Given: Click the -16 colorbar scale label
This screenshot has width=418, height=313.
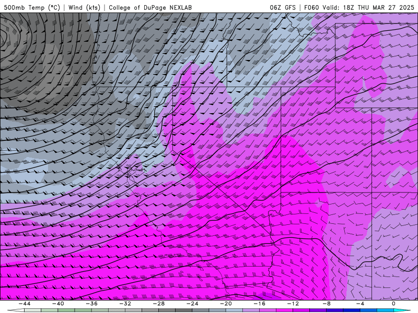Looking at the screenshot, I should pyautogui.click(x=259, y=304).
